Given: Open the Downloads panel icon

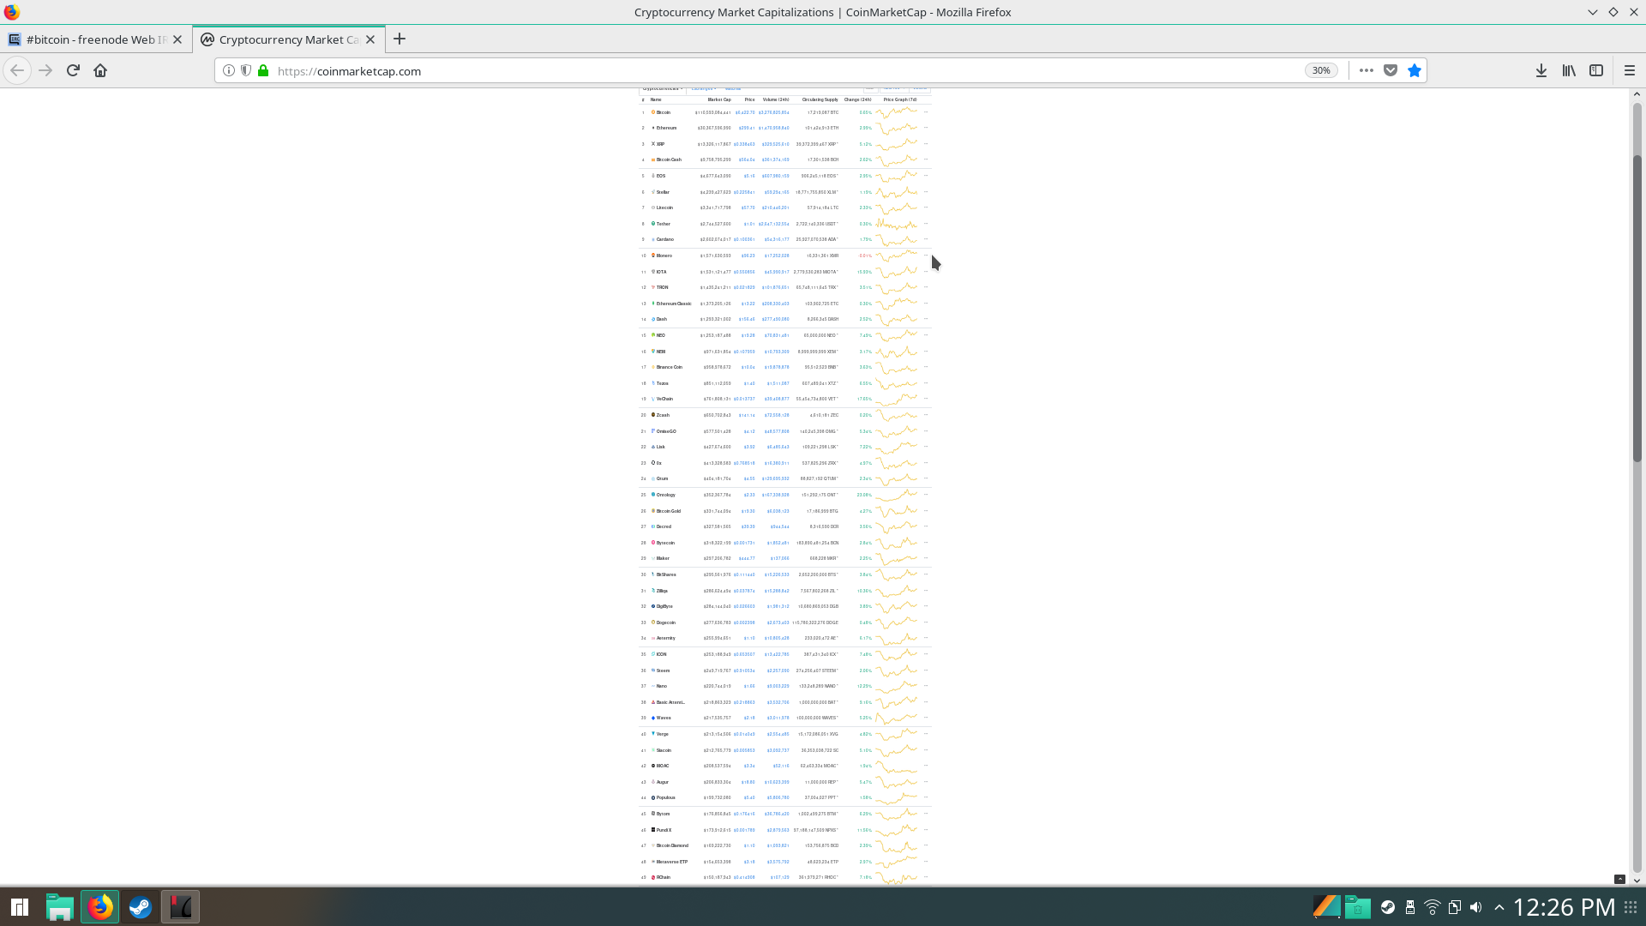Looking at the screenshot, I should click(1541, 70).
